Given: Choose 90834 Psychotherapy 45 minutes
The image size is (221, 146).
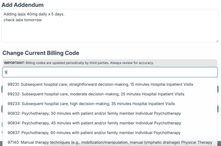Looking at the screenshot, I should pos(94,123).
